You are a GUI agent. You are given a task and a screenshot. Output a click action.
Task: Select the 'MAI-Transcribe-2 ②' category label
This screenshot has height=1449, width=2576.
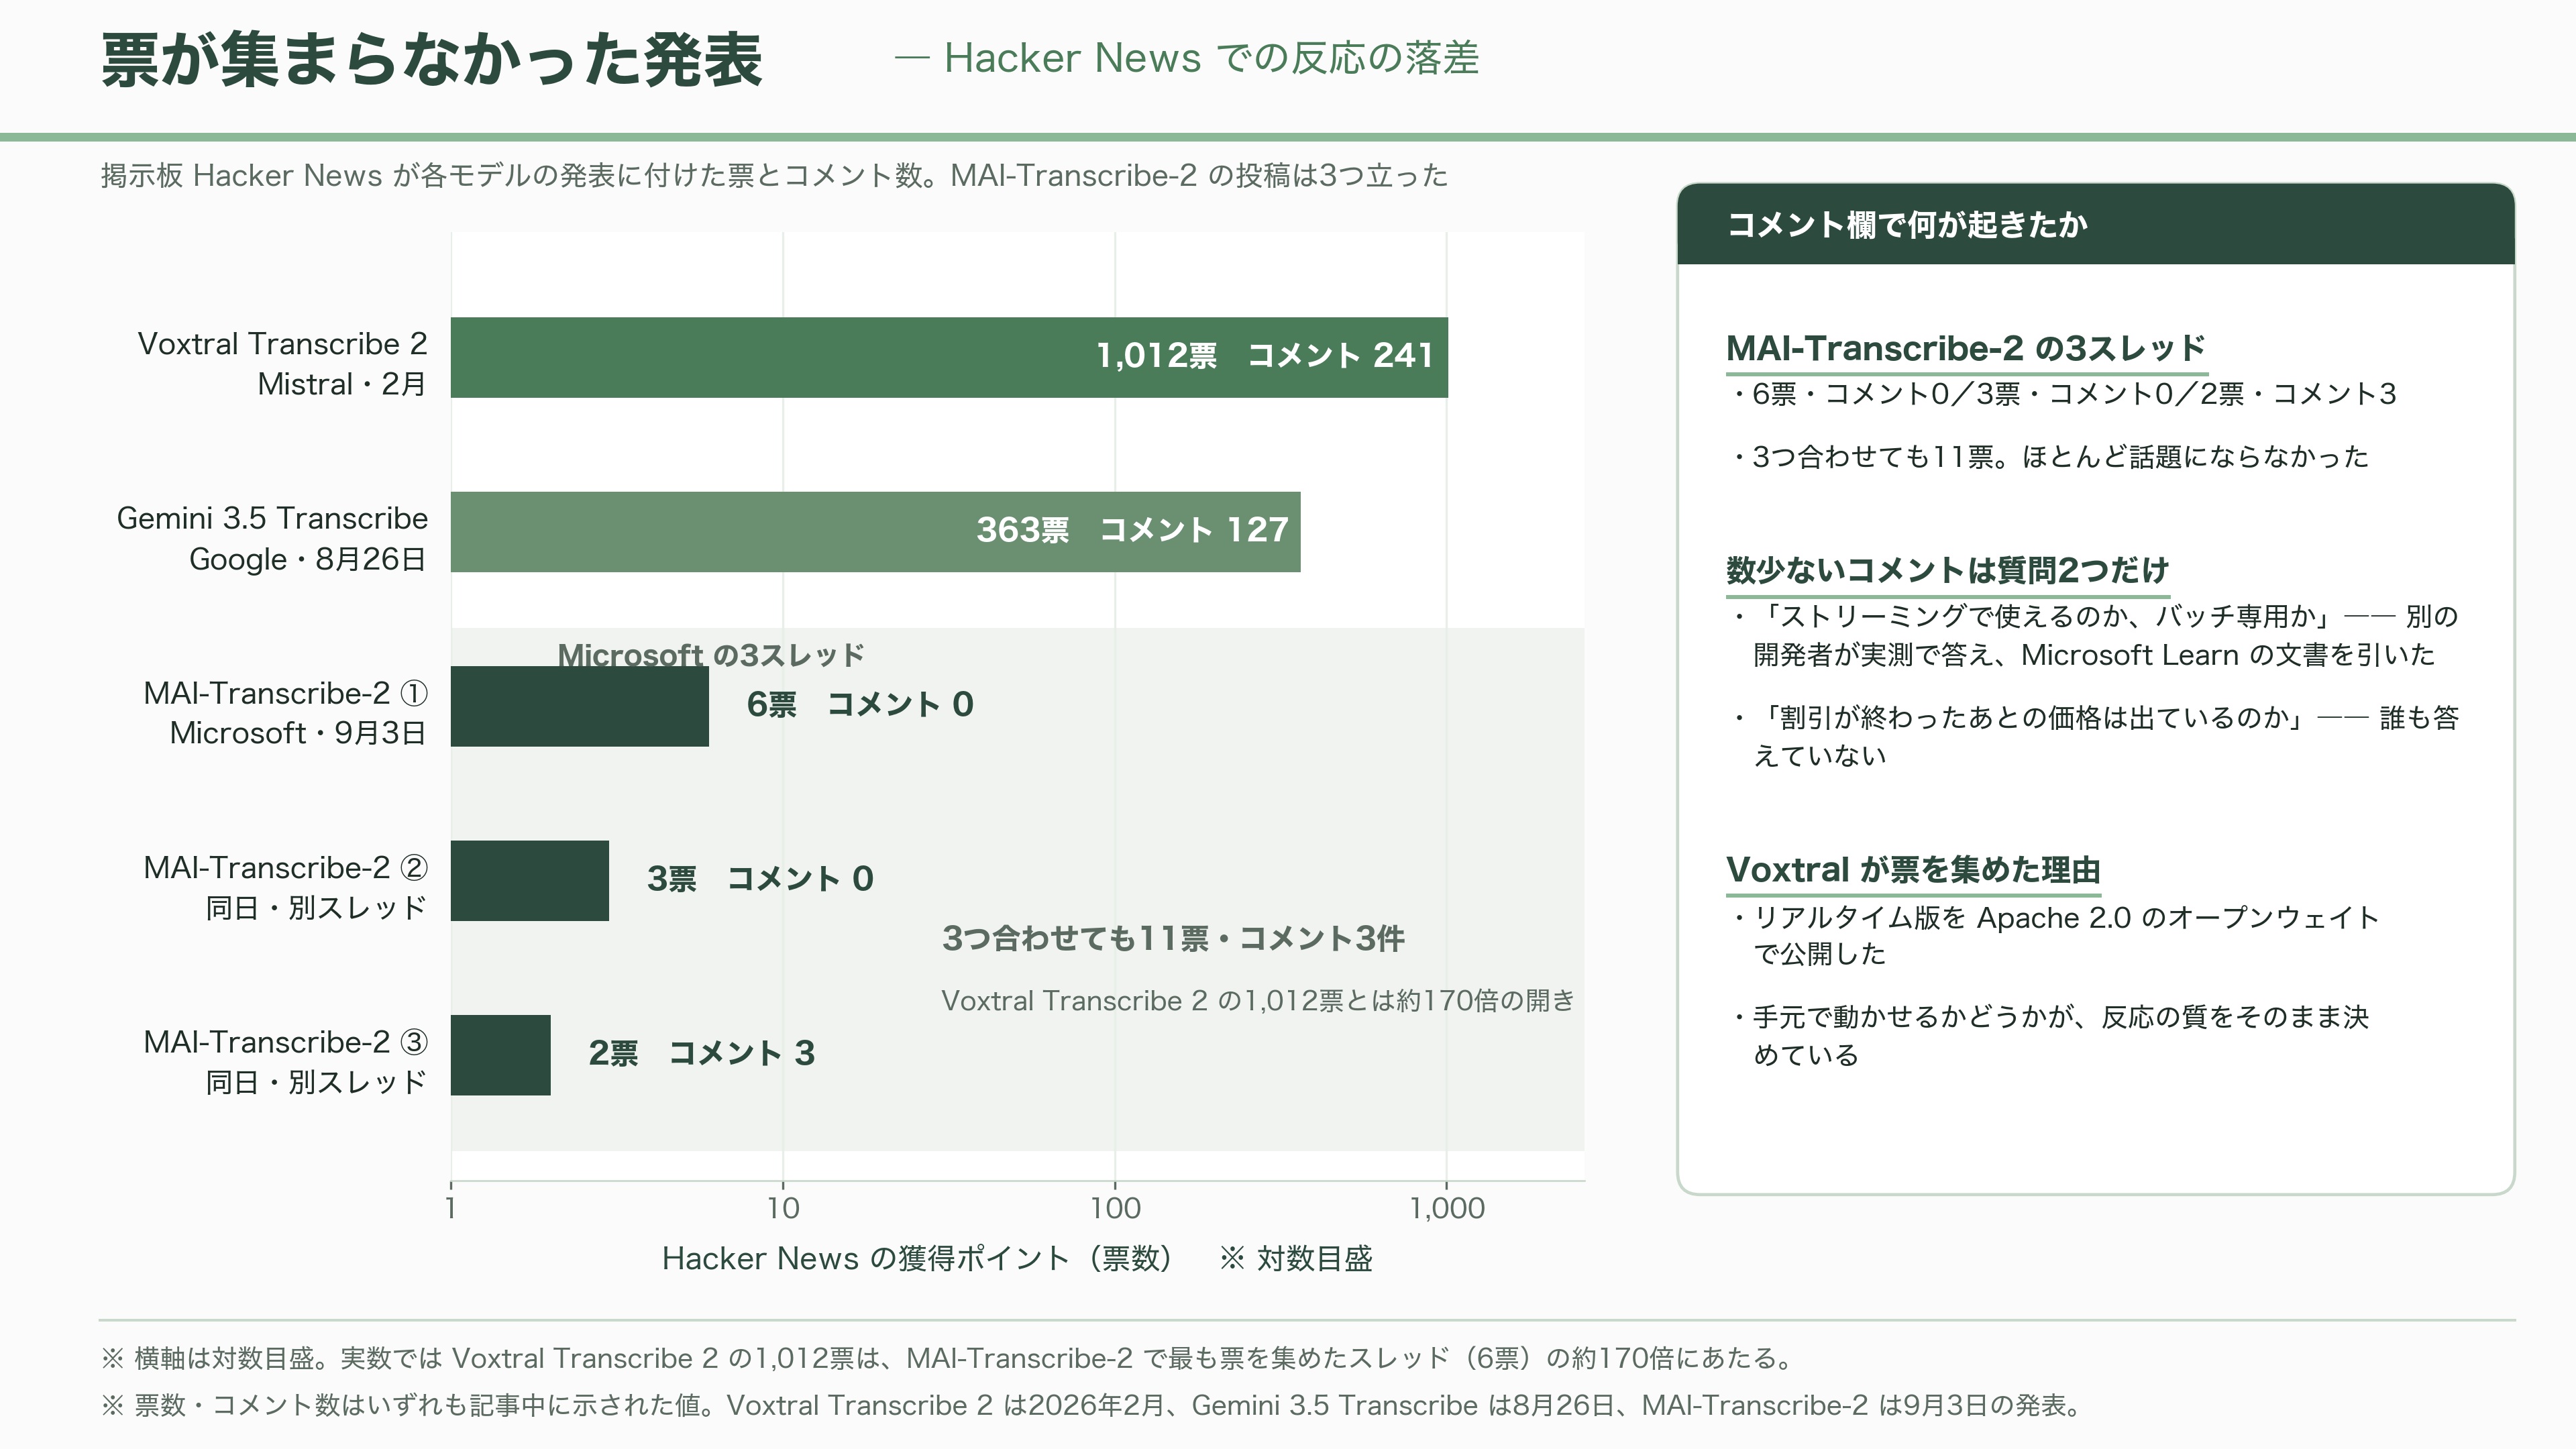[285, 887]
